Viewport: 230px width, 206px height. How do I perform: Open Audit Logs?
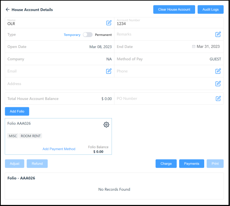(x=210, y=9)
